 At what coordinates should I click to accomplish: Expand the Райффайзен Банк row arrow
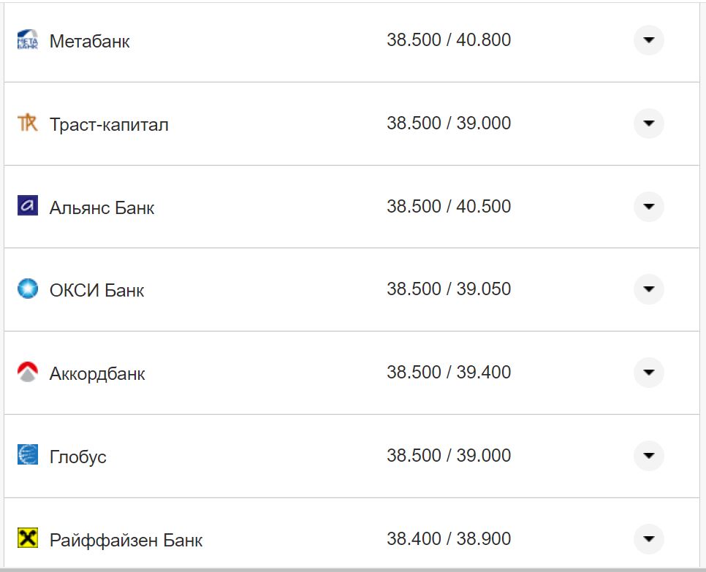(648, 539)
